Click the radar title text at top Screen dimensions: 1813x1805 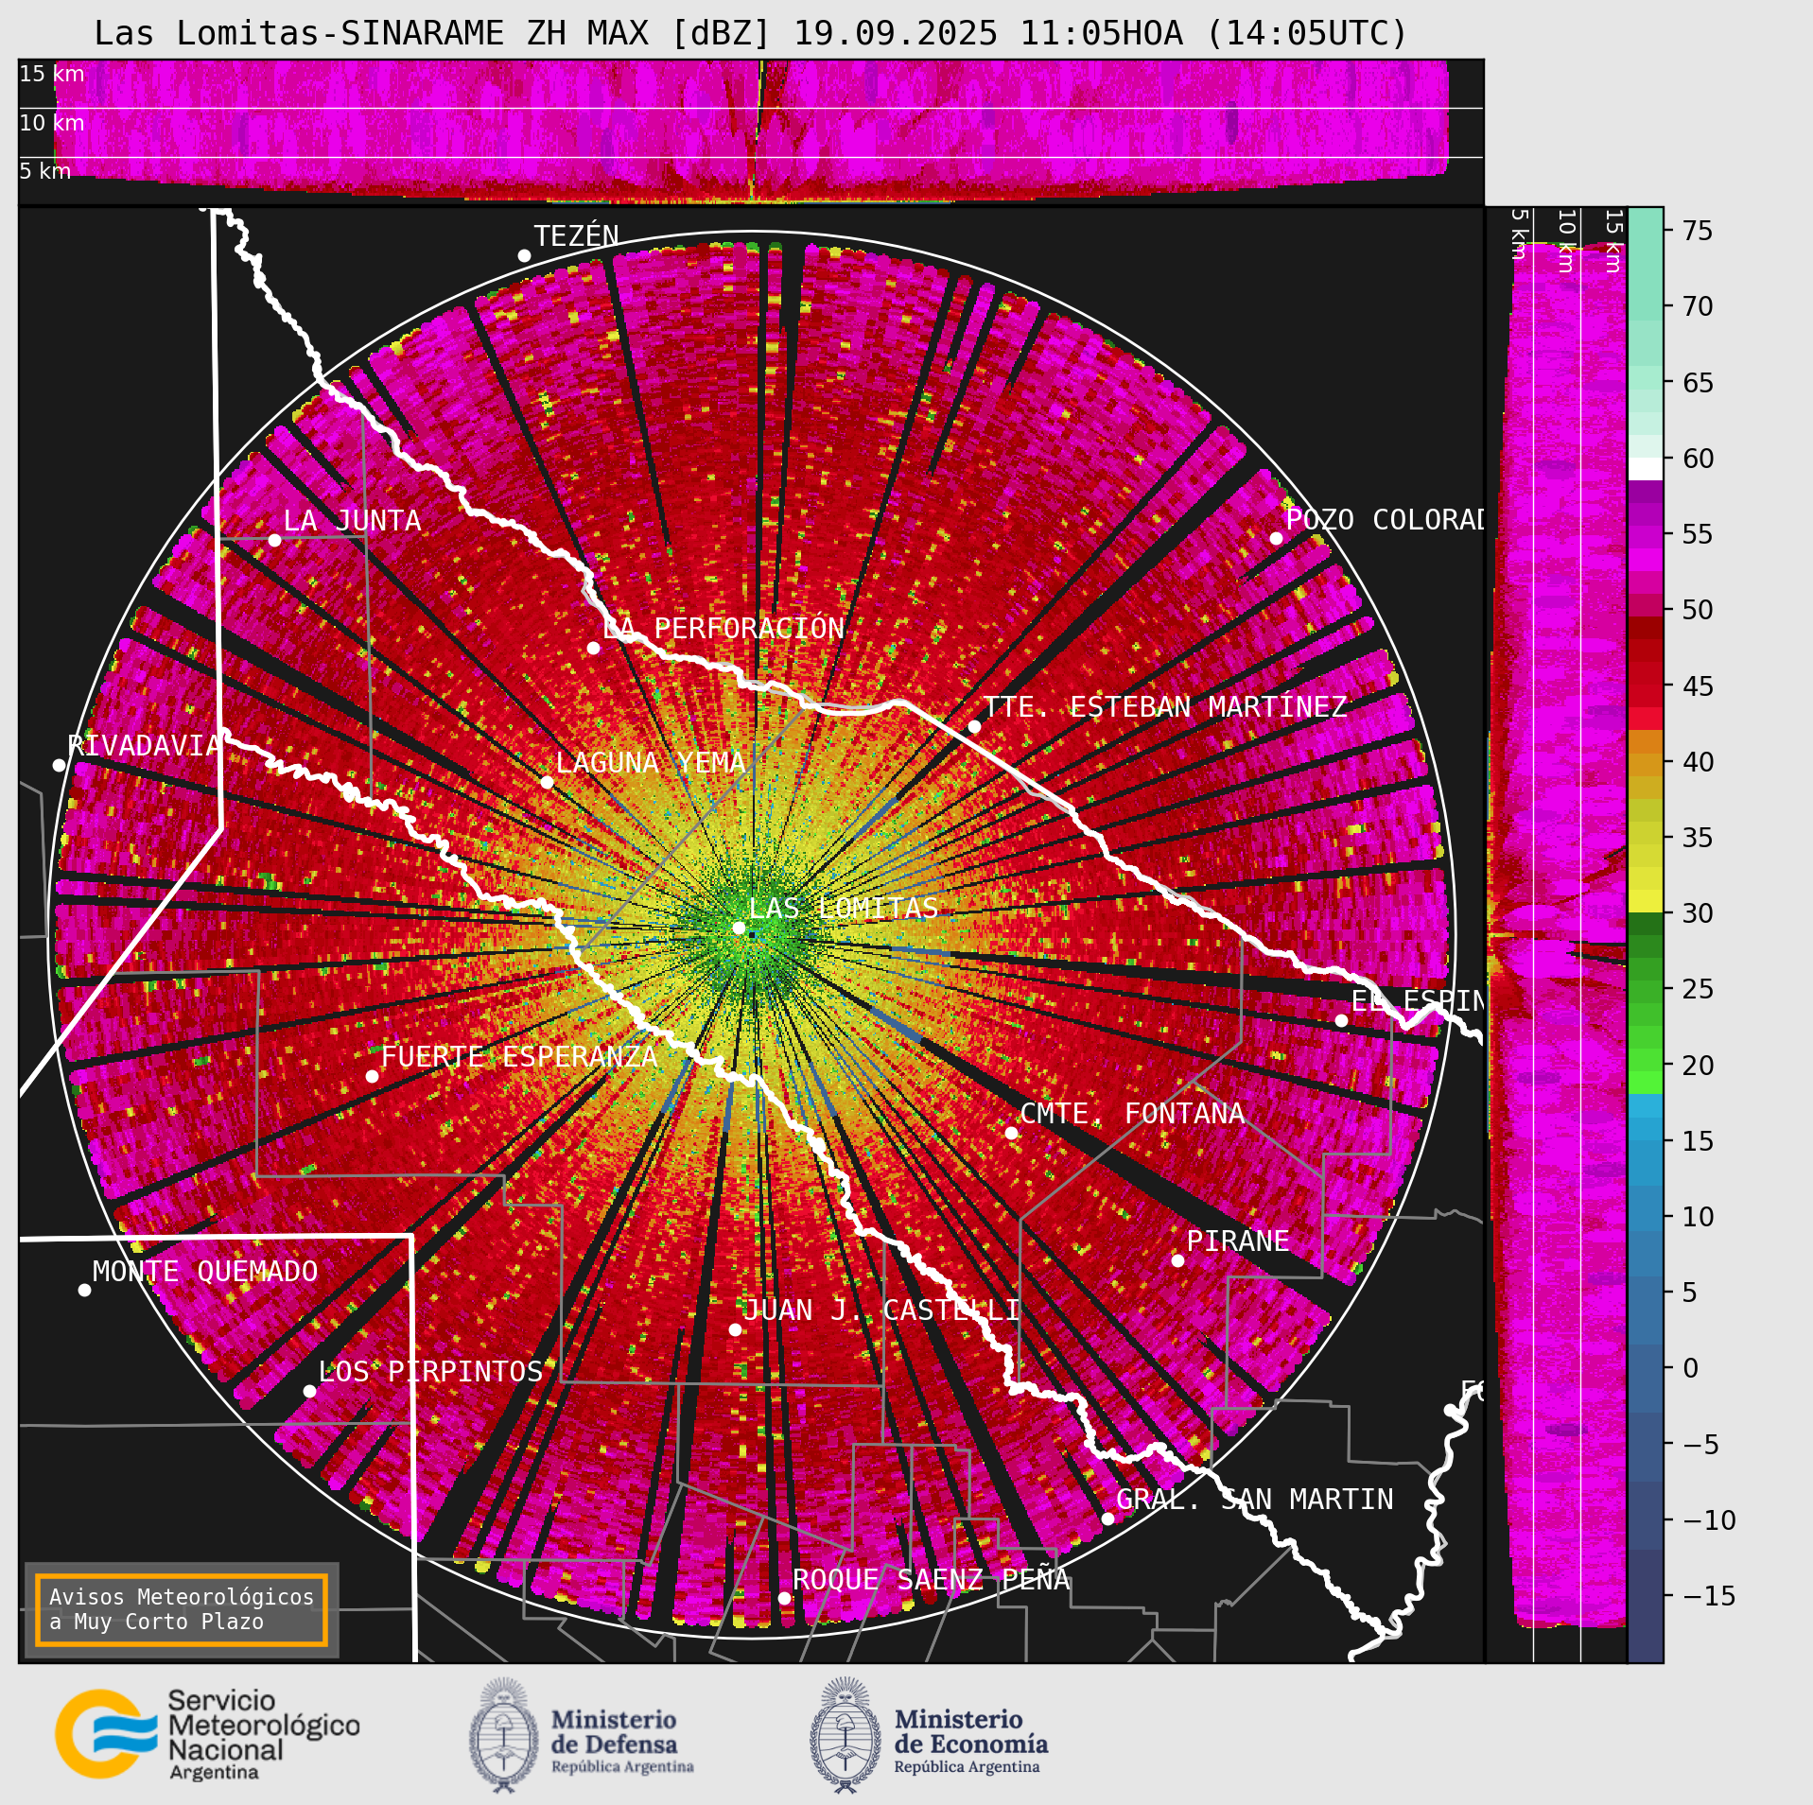point(751,33)
